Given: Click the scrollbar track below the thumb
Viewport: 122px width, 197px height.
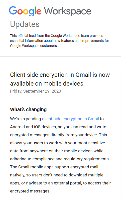Looking at the screenshot, I should 121,132.
